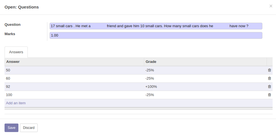The height and width of the screenshot is (136, 276).
Task: Discard the question changes
Action: click(x=29, y=128)
